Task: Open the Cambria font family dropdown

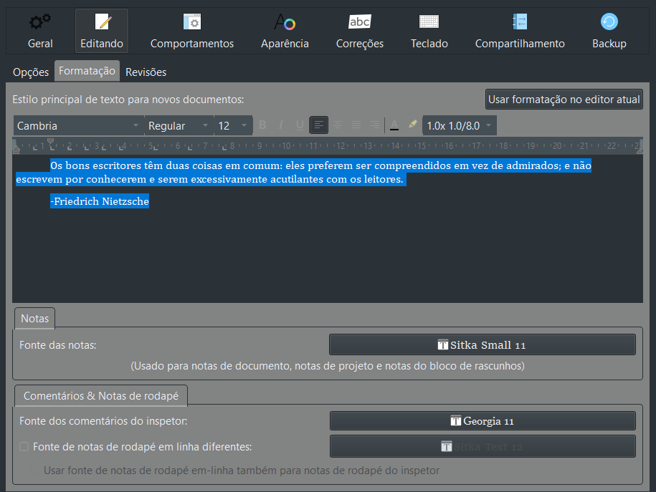Action: click(x=78, y=125)
